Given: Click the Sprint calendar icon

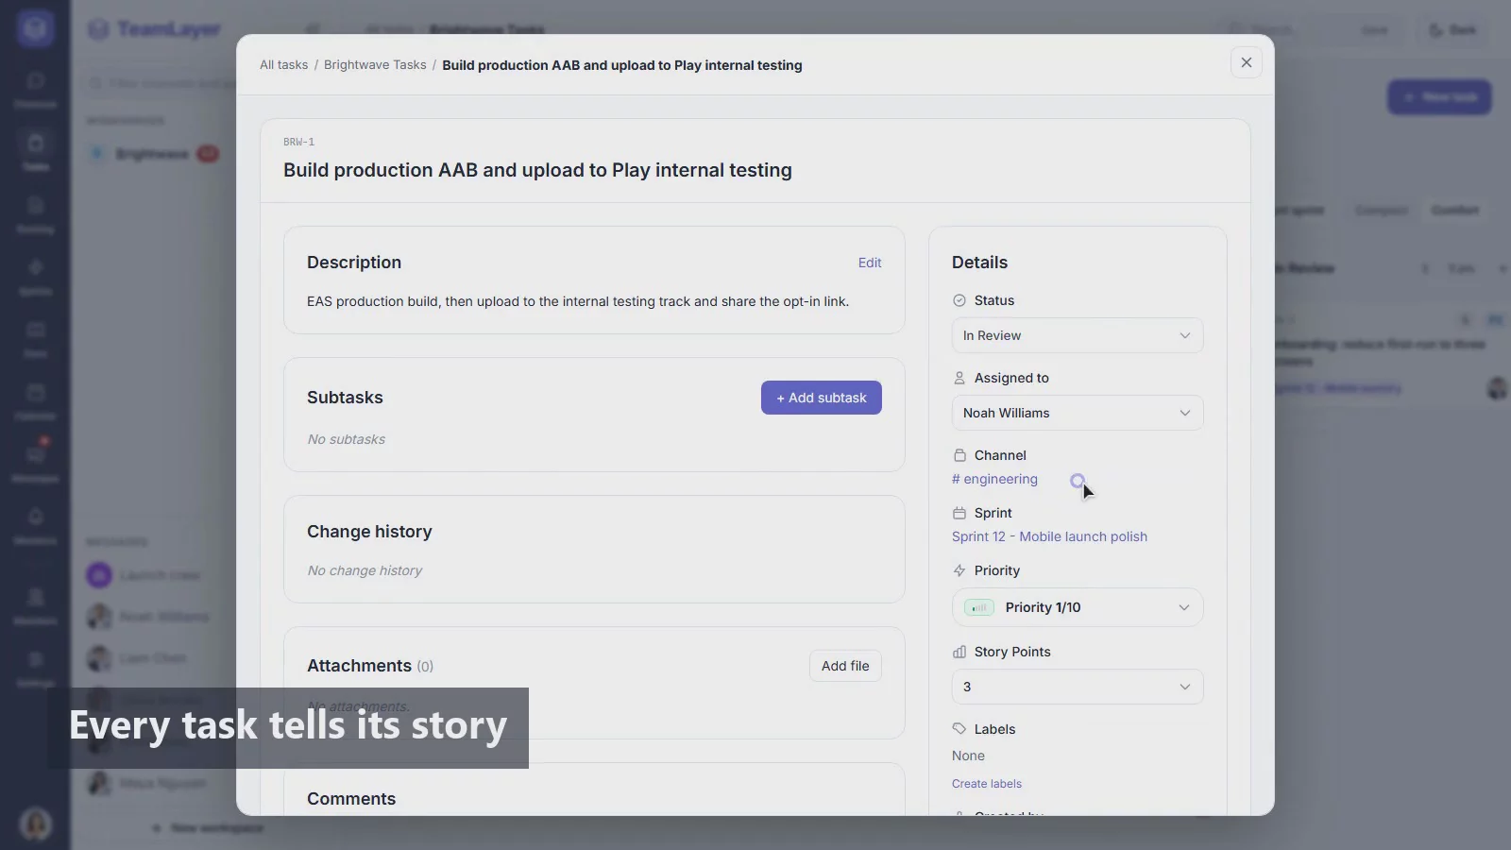Looking at the screenshot, I should [x=959, y=513].
